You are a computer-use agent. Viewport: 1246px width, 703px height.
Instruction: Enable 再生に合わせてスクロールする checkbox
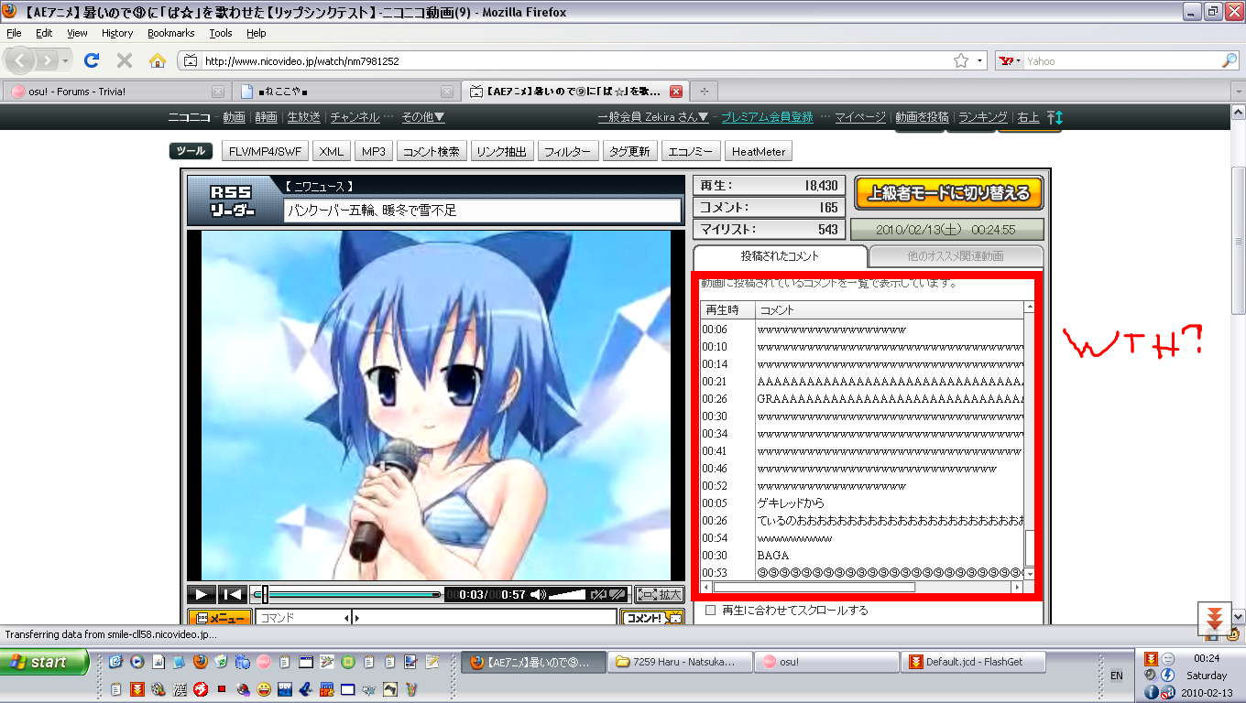pos(711,610)
